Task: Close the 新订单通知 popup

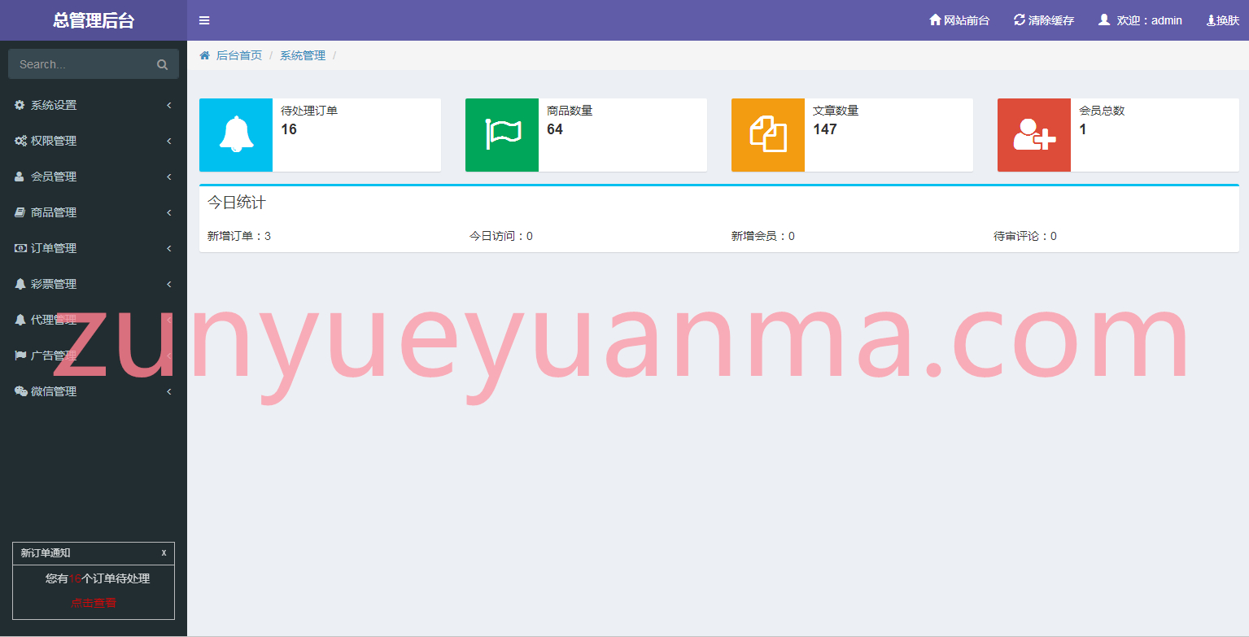Action: click(164, 552)
